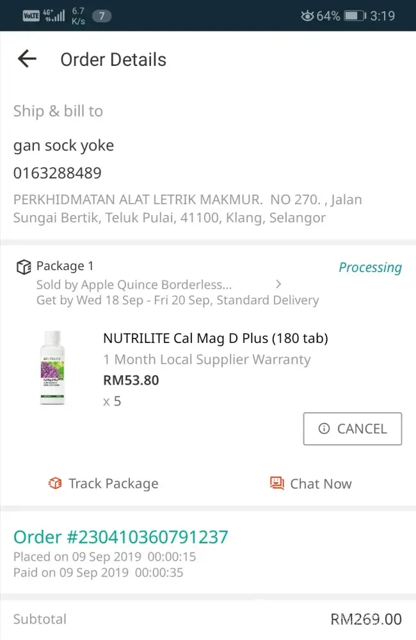This screenshot has height=640, width=416.
Task: Tap the back arrow icon
Action: point(27,60)
